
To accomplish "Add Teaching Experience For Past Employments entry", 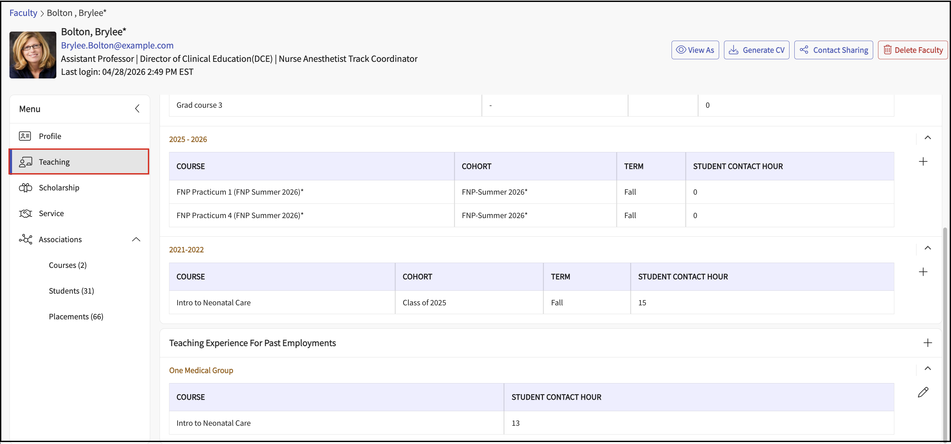I will pos(927,343).
